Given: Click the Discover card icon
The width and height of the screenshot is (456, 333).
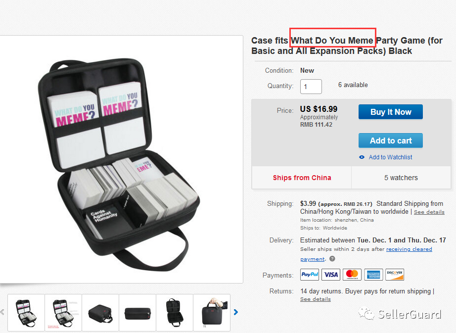Looking at the screenshot, I should click(x=395, y=275).
